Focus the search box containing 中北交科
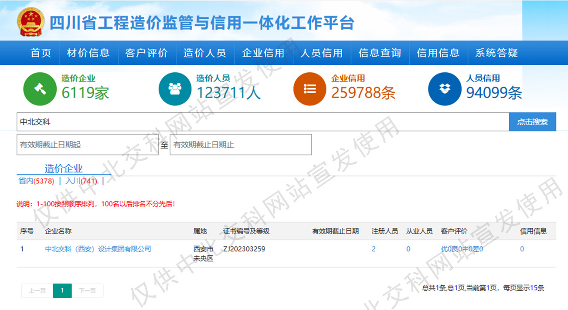Viewport: 568px width, 310px height. [x=262, y=122]
